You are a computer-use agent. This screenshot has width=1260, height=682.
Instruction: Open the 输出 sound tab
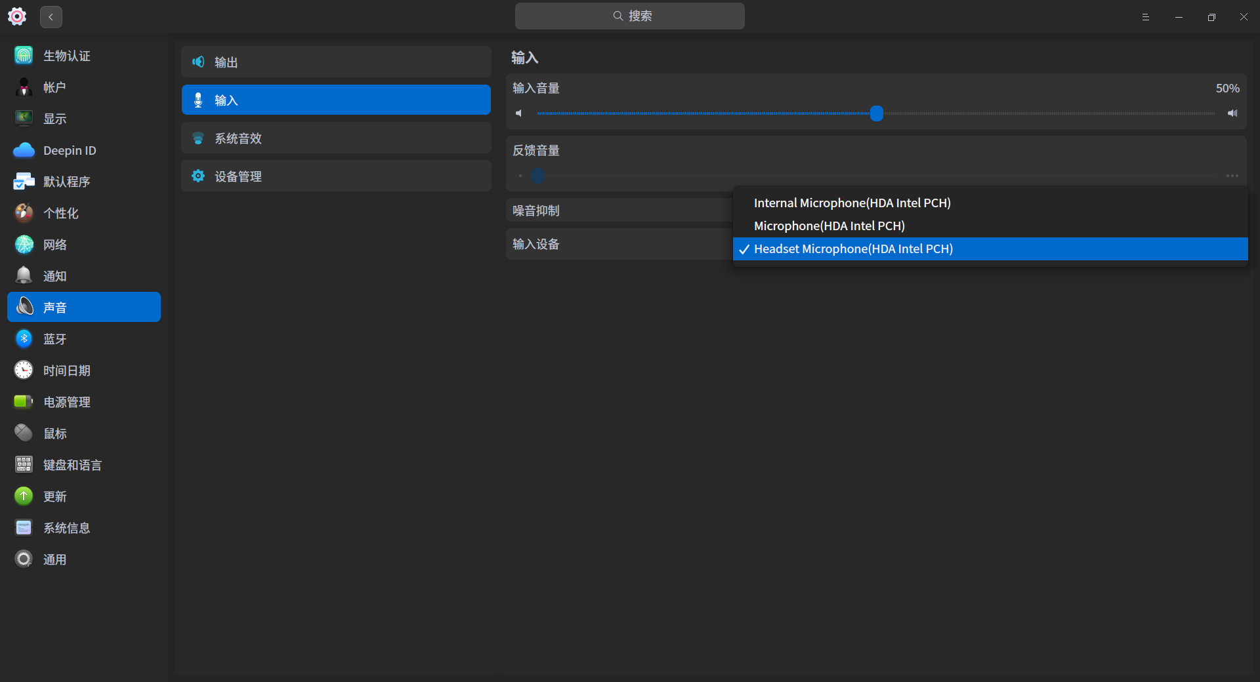point(336,62)
